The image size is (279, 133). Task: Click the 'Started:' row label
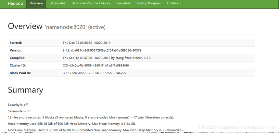pyautogui.click(x=16, y=43)
